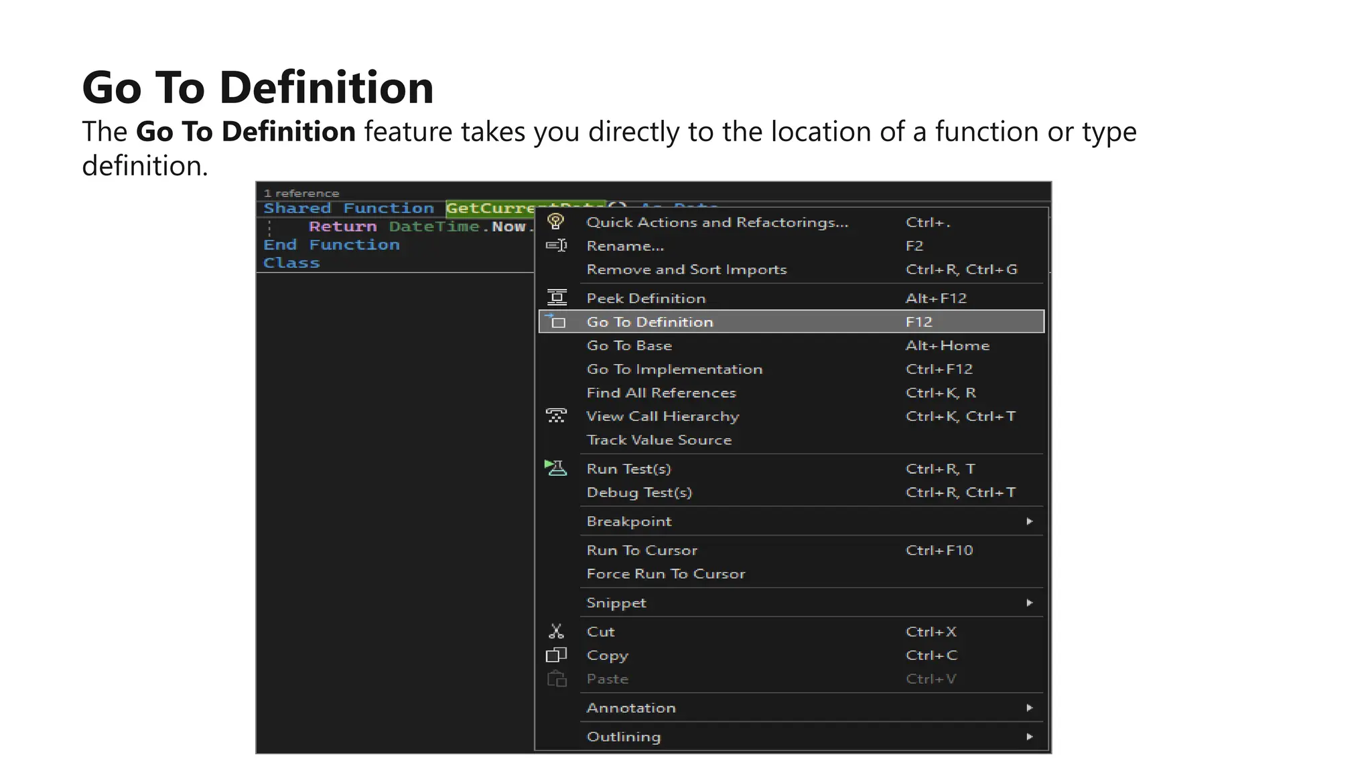1372x771 pixels.
Task: Select Go To Base
Action: coord(791,345)
